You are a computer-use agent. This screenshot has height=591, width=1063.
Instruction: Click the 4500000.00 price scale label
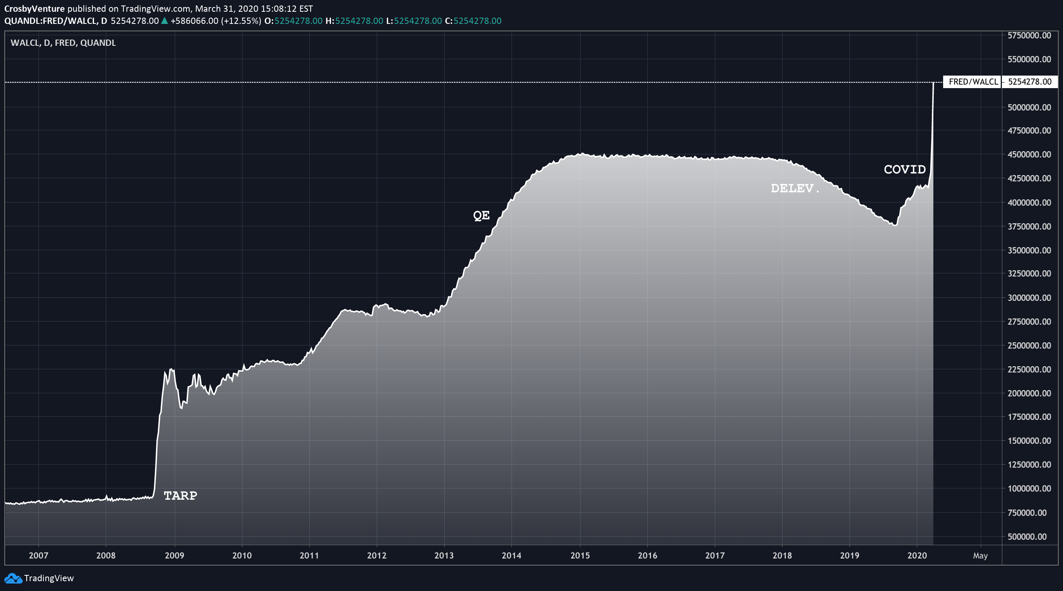(x=1029, y=154)
